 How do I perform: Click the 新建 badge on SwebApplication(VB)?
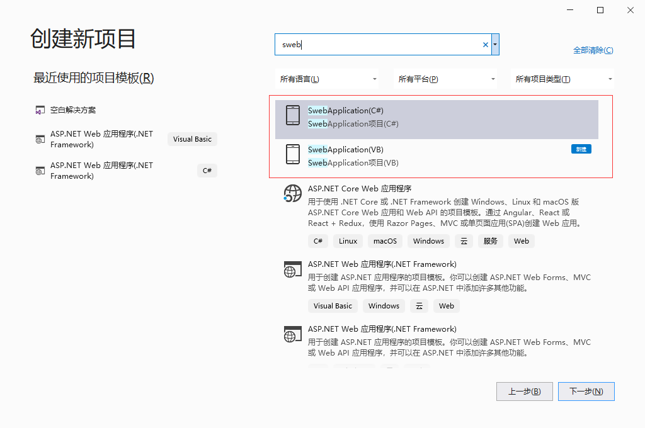coord(581,149)
